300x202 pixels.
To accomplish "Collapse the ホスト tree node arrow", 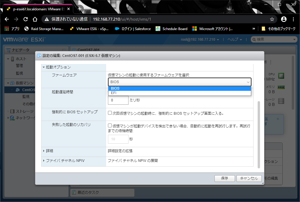I will [x=8, y=59].
